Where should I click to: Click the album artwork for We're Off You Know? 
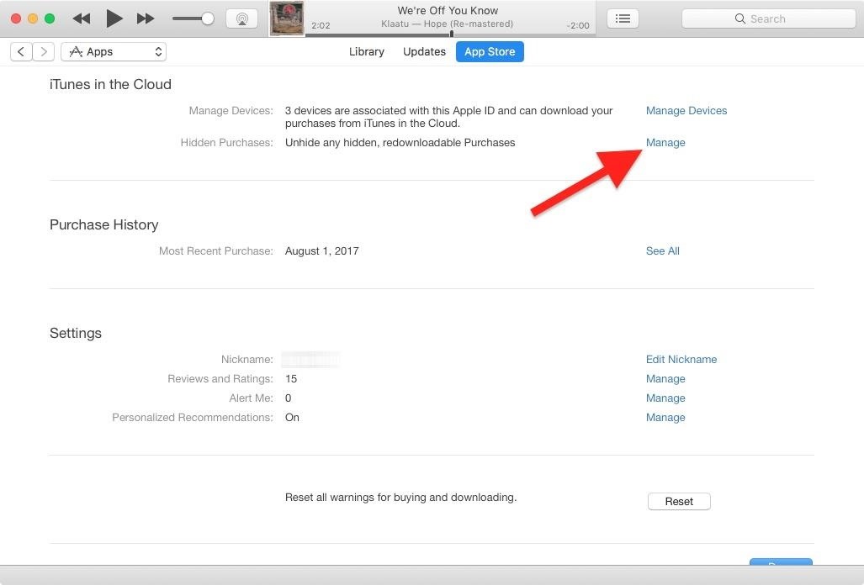tap(287, 18)
